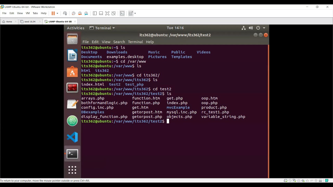Click the printer status icon
The image size is (333, 187).
click(x=299, y=181)
